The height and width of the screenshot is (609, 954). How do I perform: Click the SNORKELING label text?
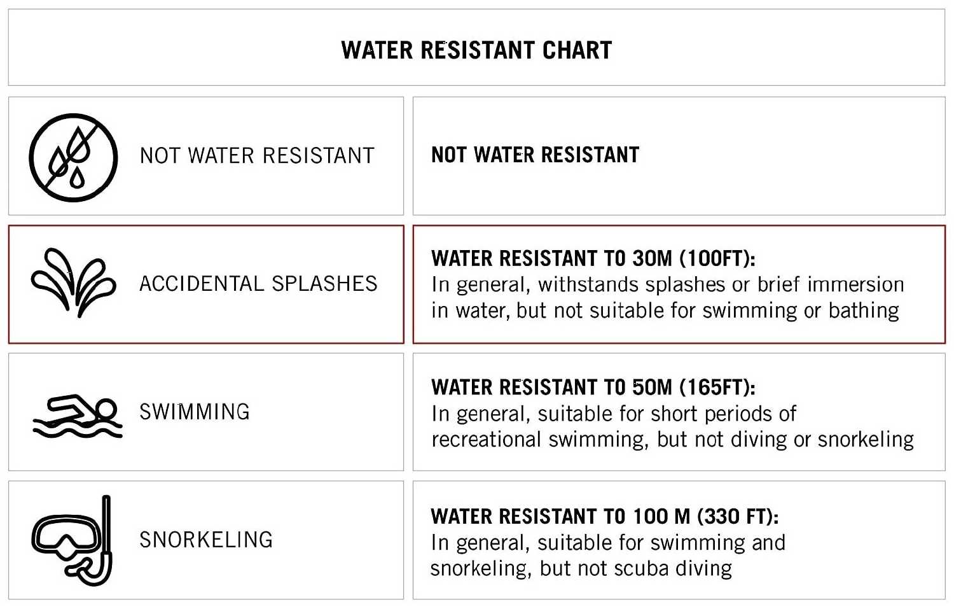[206, 540]
